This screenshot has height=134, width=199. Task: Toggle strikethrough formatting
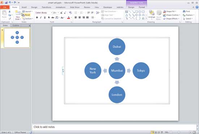pyautogui.click(x=53, y=18)
